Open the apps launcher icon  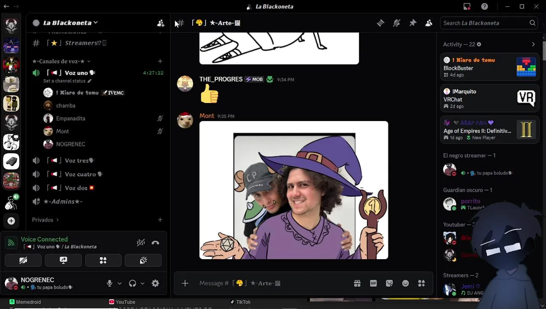tap(422, 283)
